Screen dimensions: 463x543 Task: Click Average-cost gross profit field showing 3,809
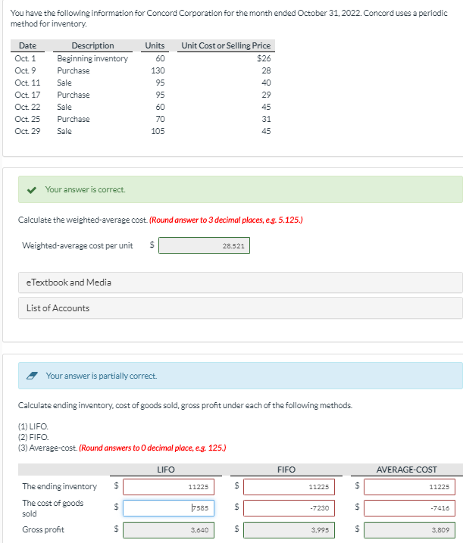(410, 530)
